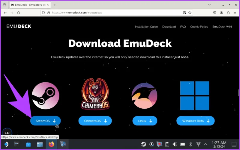Click the Firefox taskbar icon
This screenshot has width=240, height=150.
51,144
